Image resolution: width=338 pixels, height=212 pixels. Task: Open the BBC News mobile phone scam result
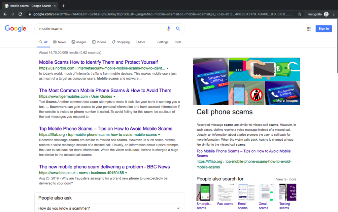(x=104, y=167)
